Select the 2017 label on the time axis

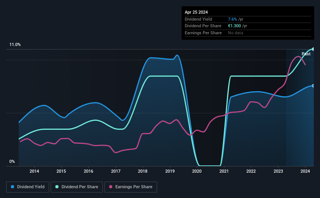click(x=116, y=171)
